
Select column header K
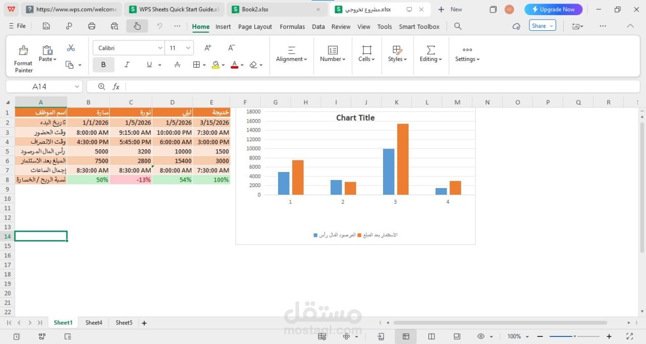pos(397,102)
